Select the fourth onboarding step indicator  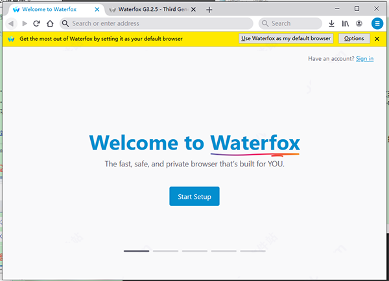click(x=224, y=251)
